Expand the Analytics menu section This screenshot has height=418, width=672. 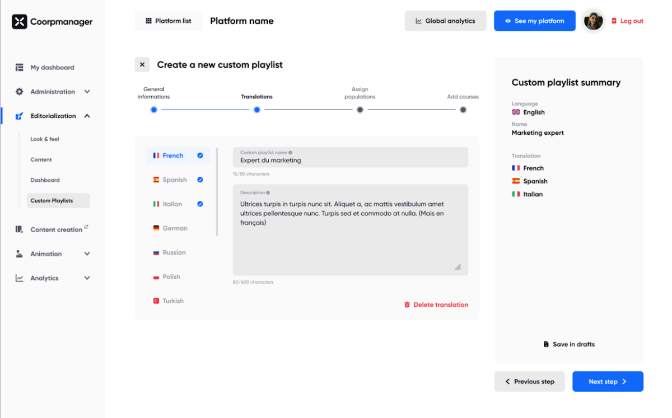click(87, 278)
